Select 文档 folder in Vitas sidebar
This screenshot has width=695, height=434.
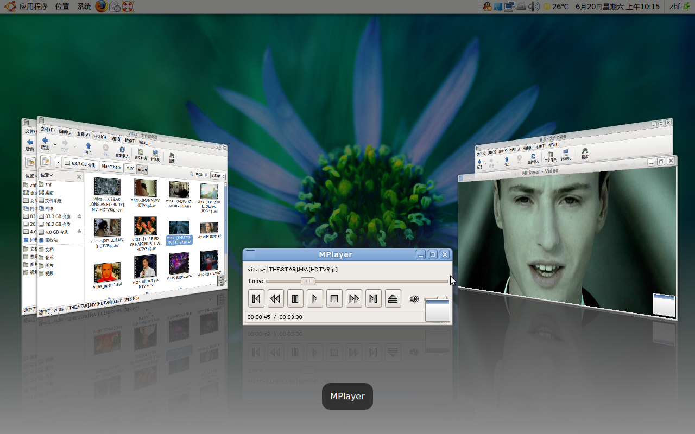coord(46,249)
